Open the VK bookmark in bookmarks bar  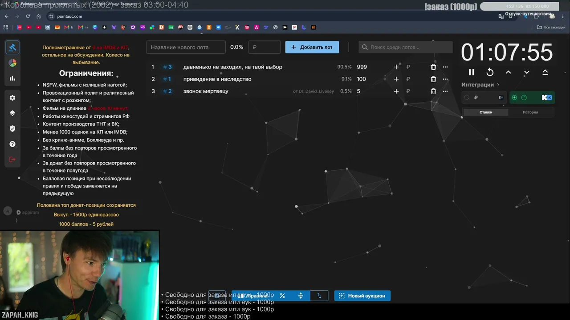point(218,27)
